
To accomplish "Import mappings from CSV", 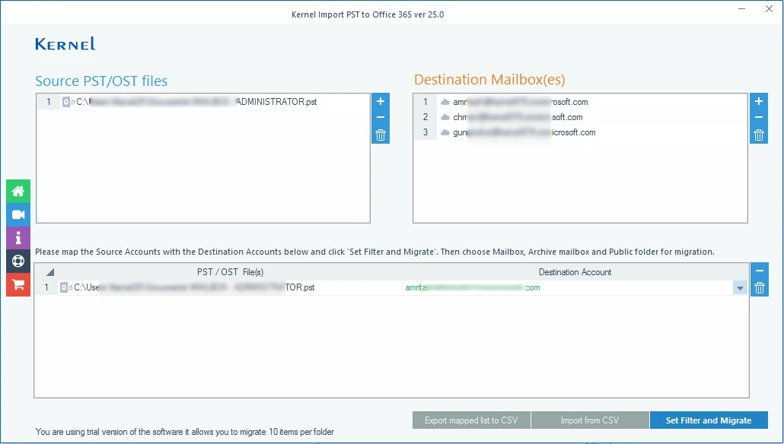I will (590, 420).
